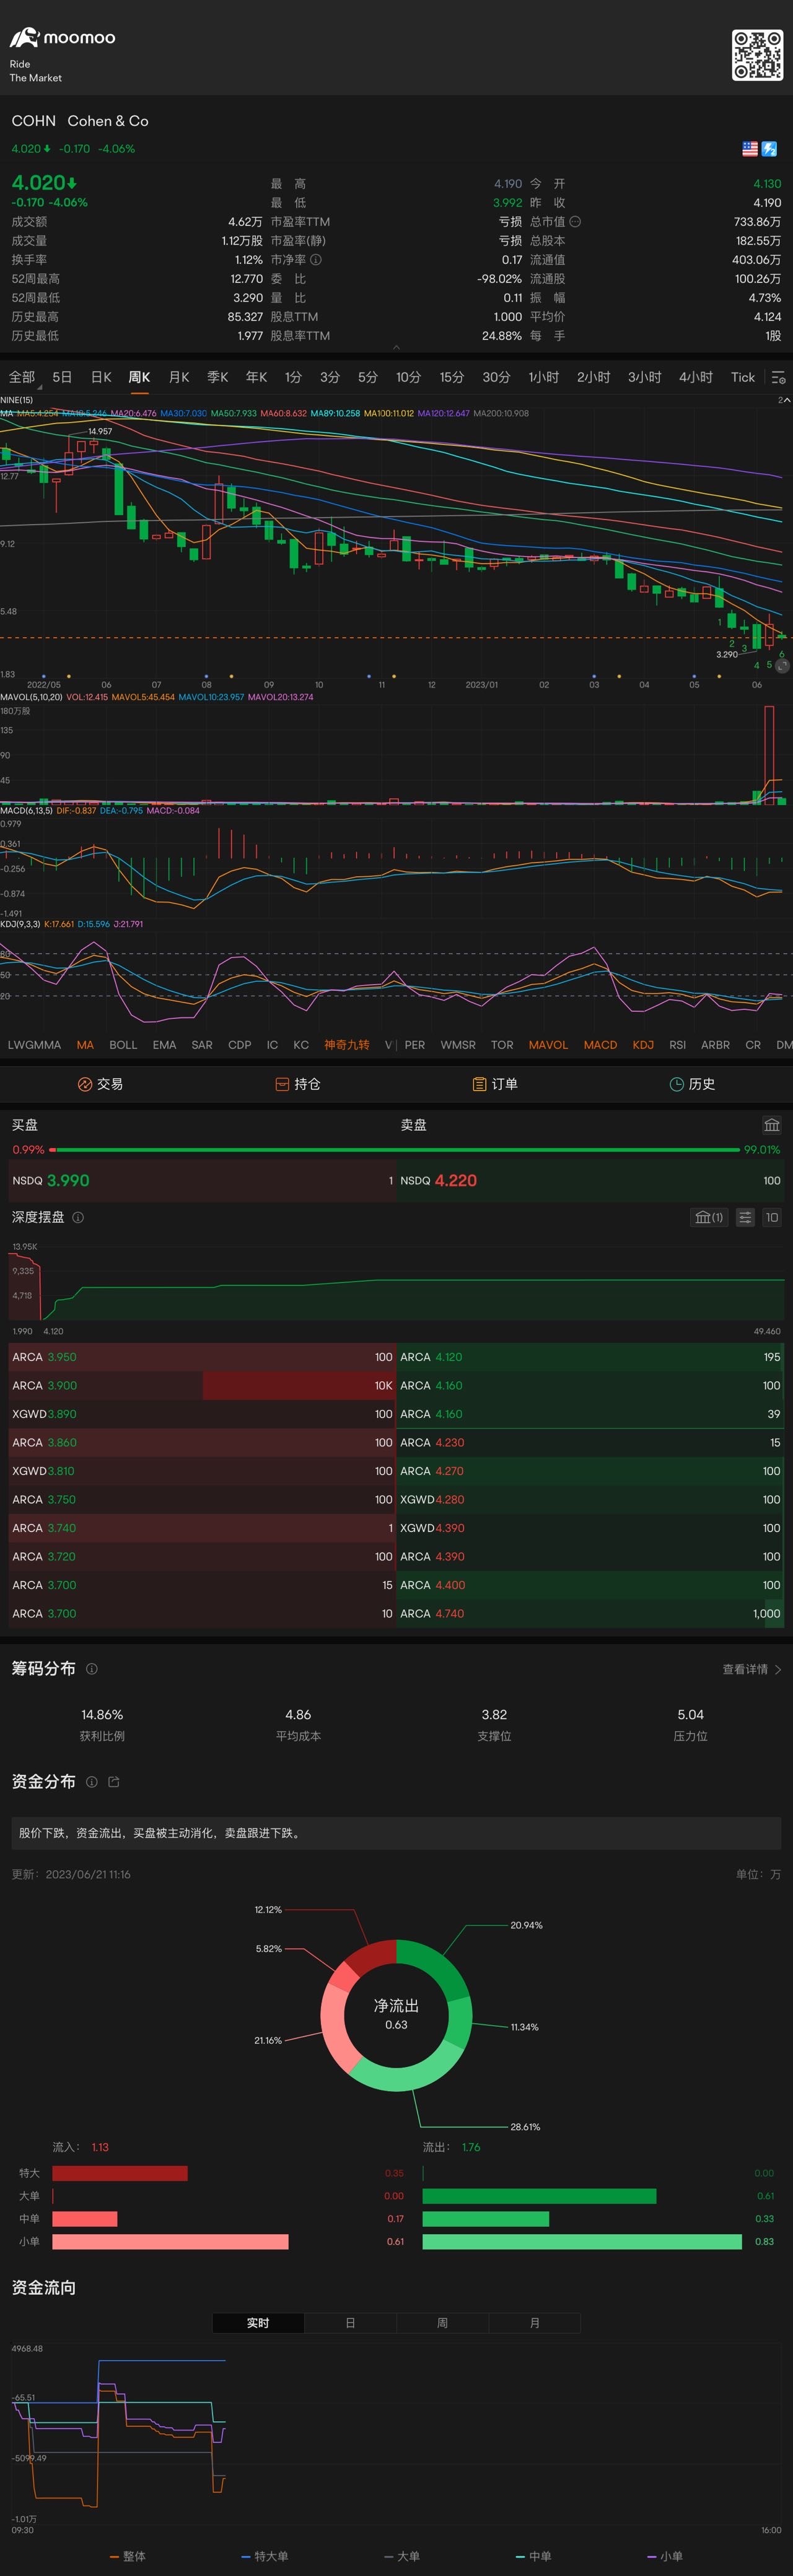Select the 周K chart tab

pyautogui.click(x=139, y=377)
